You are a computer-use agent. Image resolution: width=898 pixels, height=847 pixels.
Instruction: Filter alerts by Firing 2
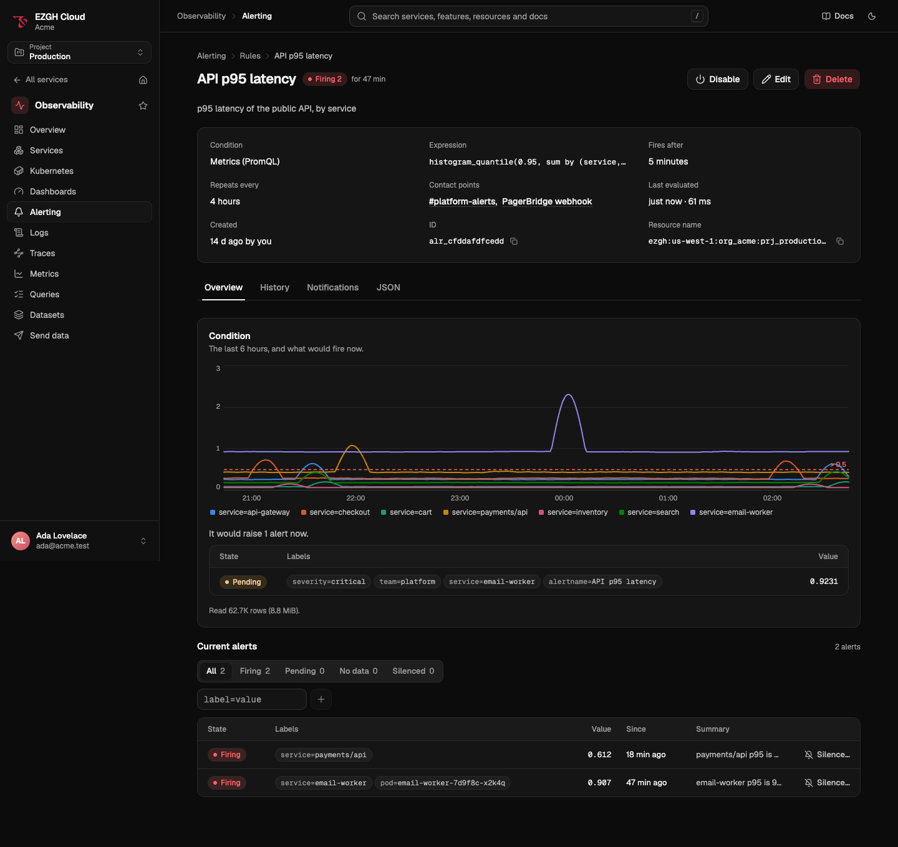[255, 671]
